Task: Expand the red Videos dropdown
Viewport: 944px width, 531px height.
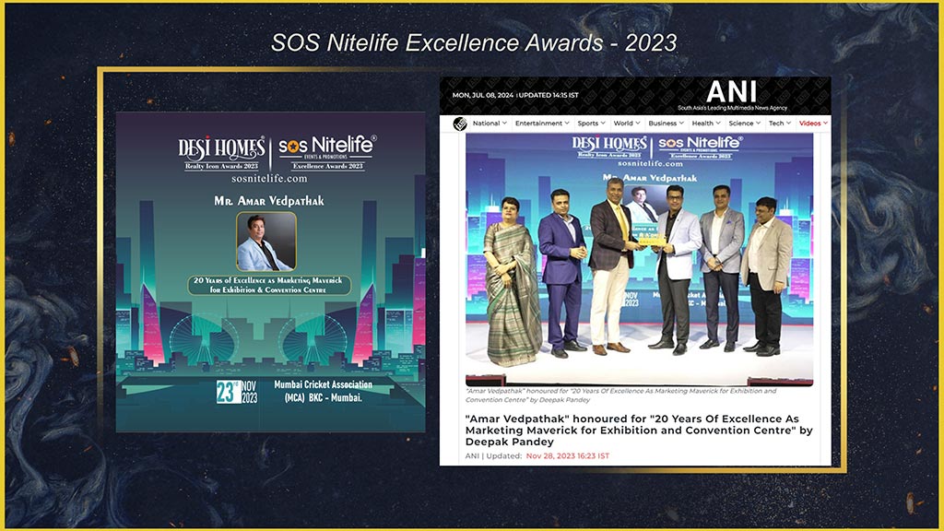Action: coord(813,124)
